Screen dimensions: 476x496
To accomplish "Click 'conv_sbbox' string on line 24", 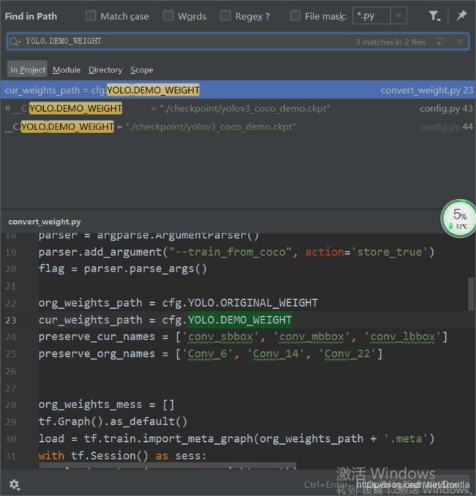I will click(220, 337).
